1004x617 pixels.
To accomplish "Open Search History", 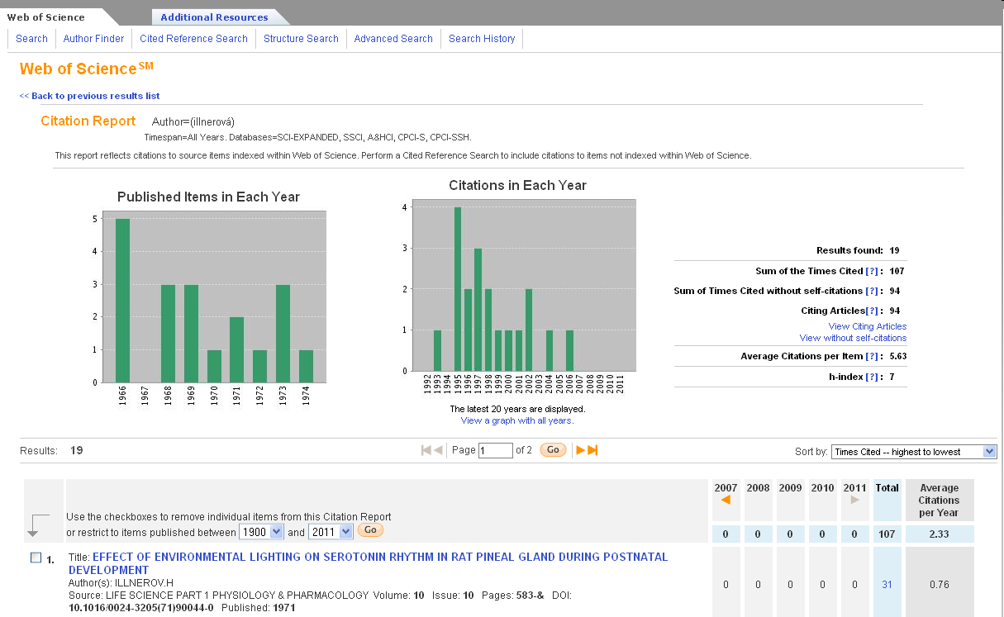I will [482, 39].
